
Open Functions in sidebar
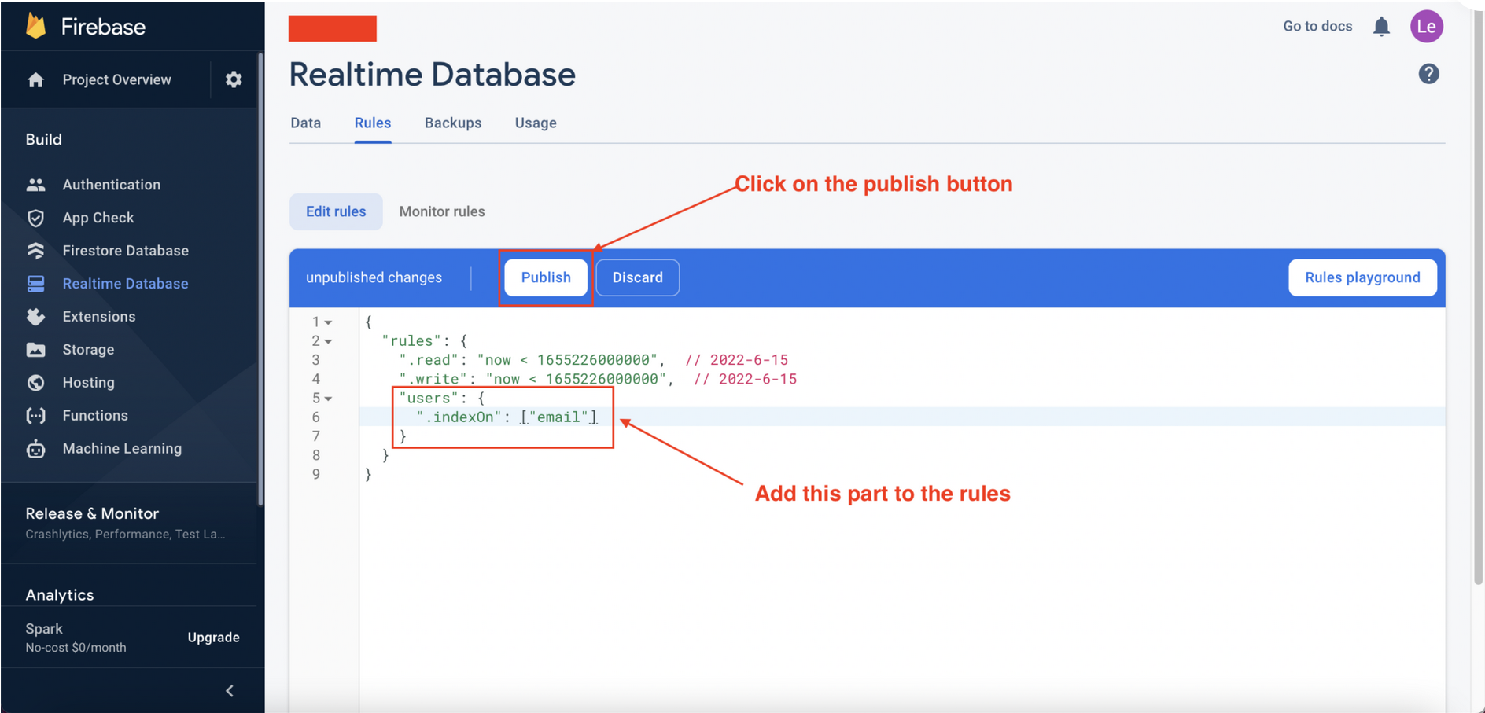(x=95, y=416)
